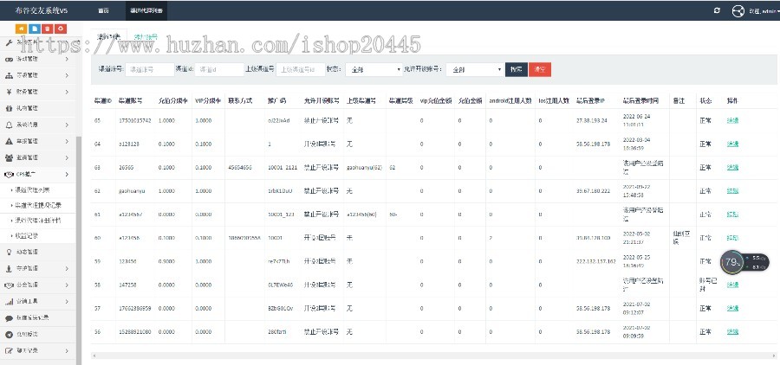780x365 pixels.
Task: Expand the bell messages menu chevron
Action: (67, 125)
